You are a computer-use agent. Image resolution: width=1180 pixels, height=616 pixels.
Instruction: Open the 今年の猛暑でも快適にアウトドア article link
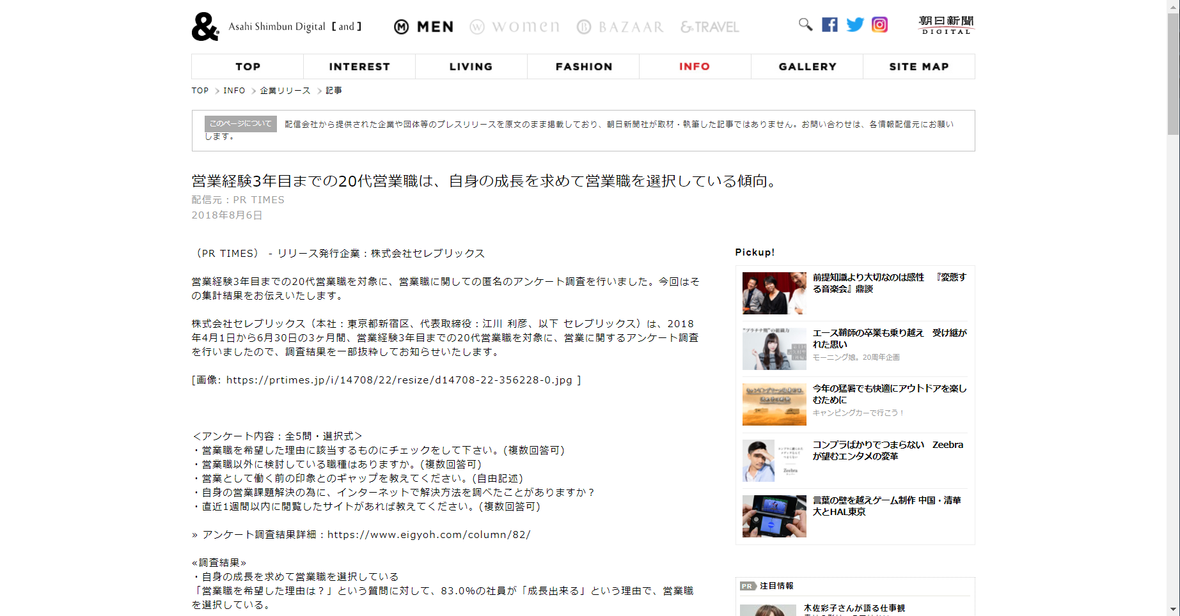click(889, 394)
